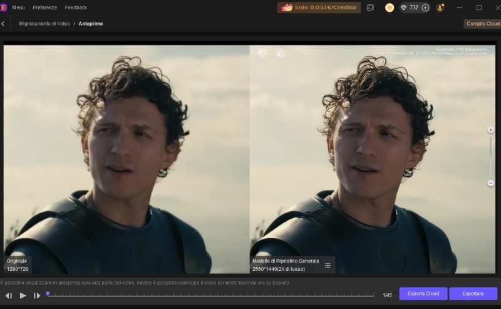Open Compito Cloud tasks
This screenshot has height=309, width=501.
pos(483,24)
